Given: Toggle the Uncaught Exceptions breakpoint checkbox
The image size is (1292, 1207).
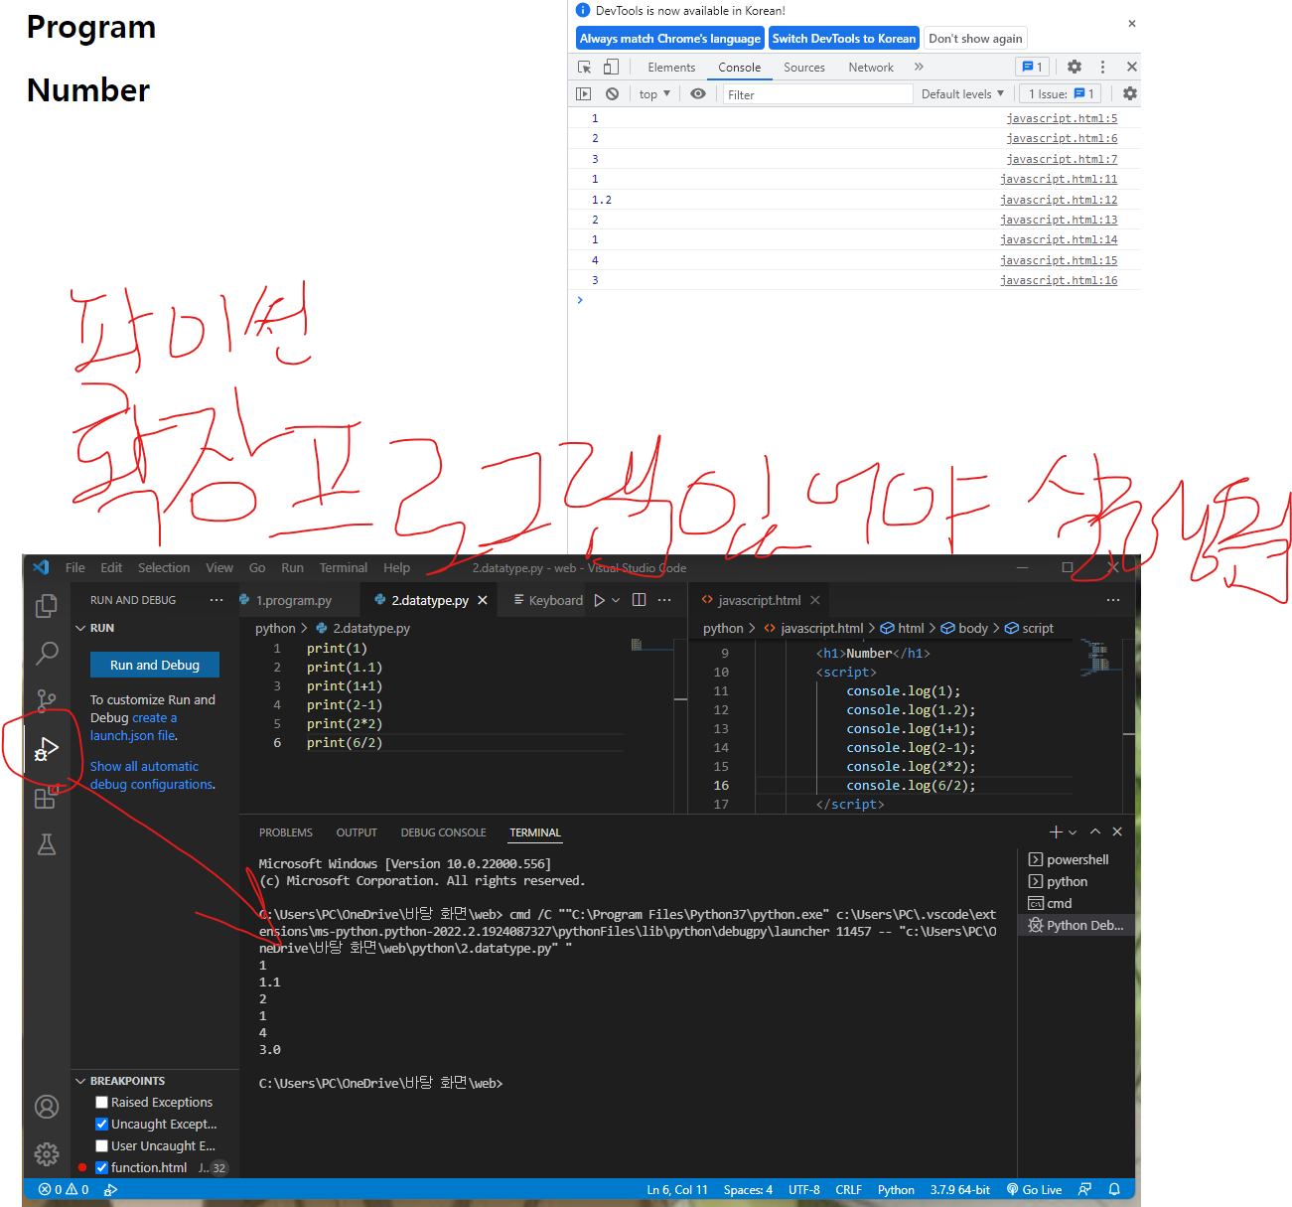Looking at the screenshot, I should point(101,1124).
